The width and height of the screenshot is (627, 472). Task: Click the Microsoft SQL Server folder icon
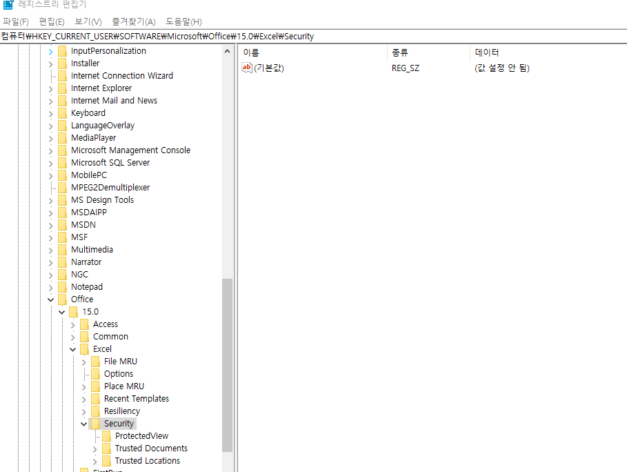tap(62, 163)
